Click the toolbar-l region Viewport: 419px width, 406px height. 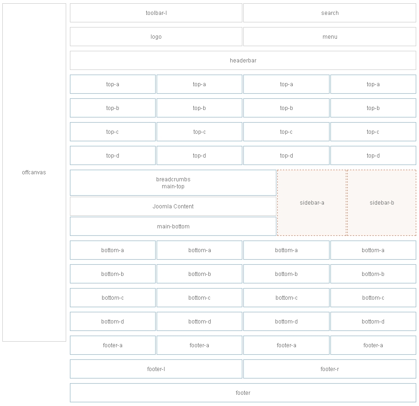pyautogui.click(x=156, y=13)
